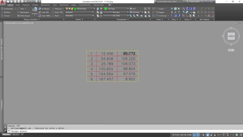Viewport: 243px width, 137px height.
Task: Select the Polilínea tool
Action: click(x=6, y=12)
